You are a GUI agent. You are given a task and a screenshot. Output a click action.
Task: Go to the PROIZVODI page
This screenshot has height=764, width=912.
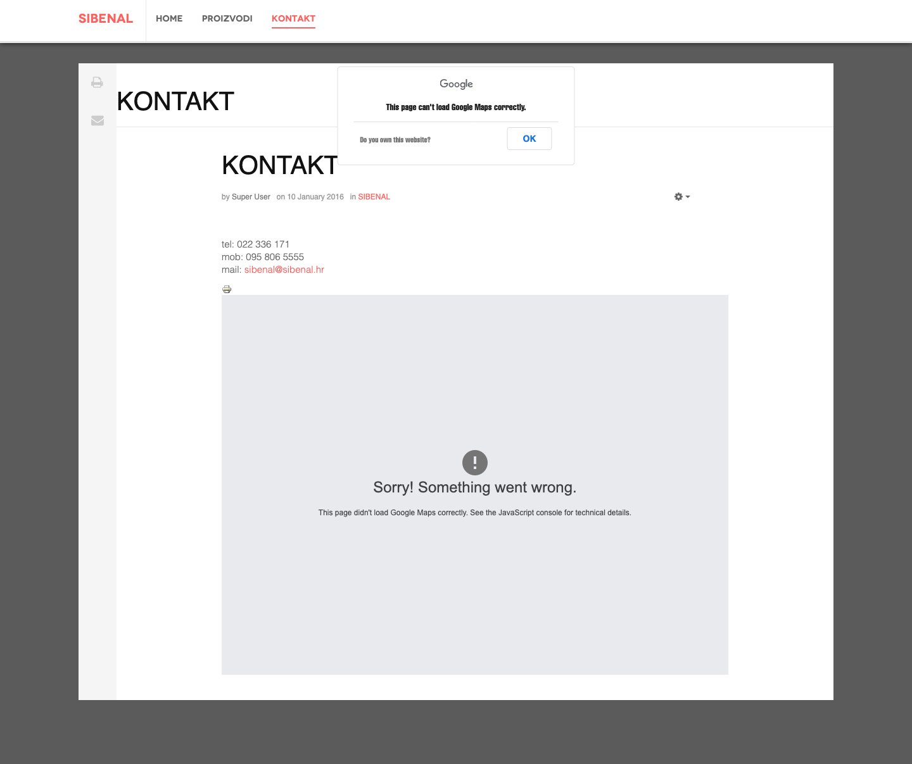pos(227,18)
